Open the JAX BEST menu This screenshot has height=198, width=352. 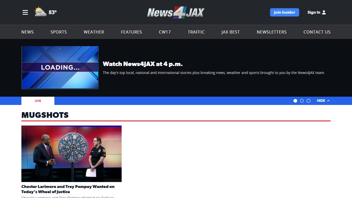231,32
